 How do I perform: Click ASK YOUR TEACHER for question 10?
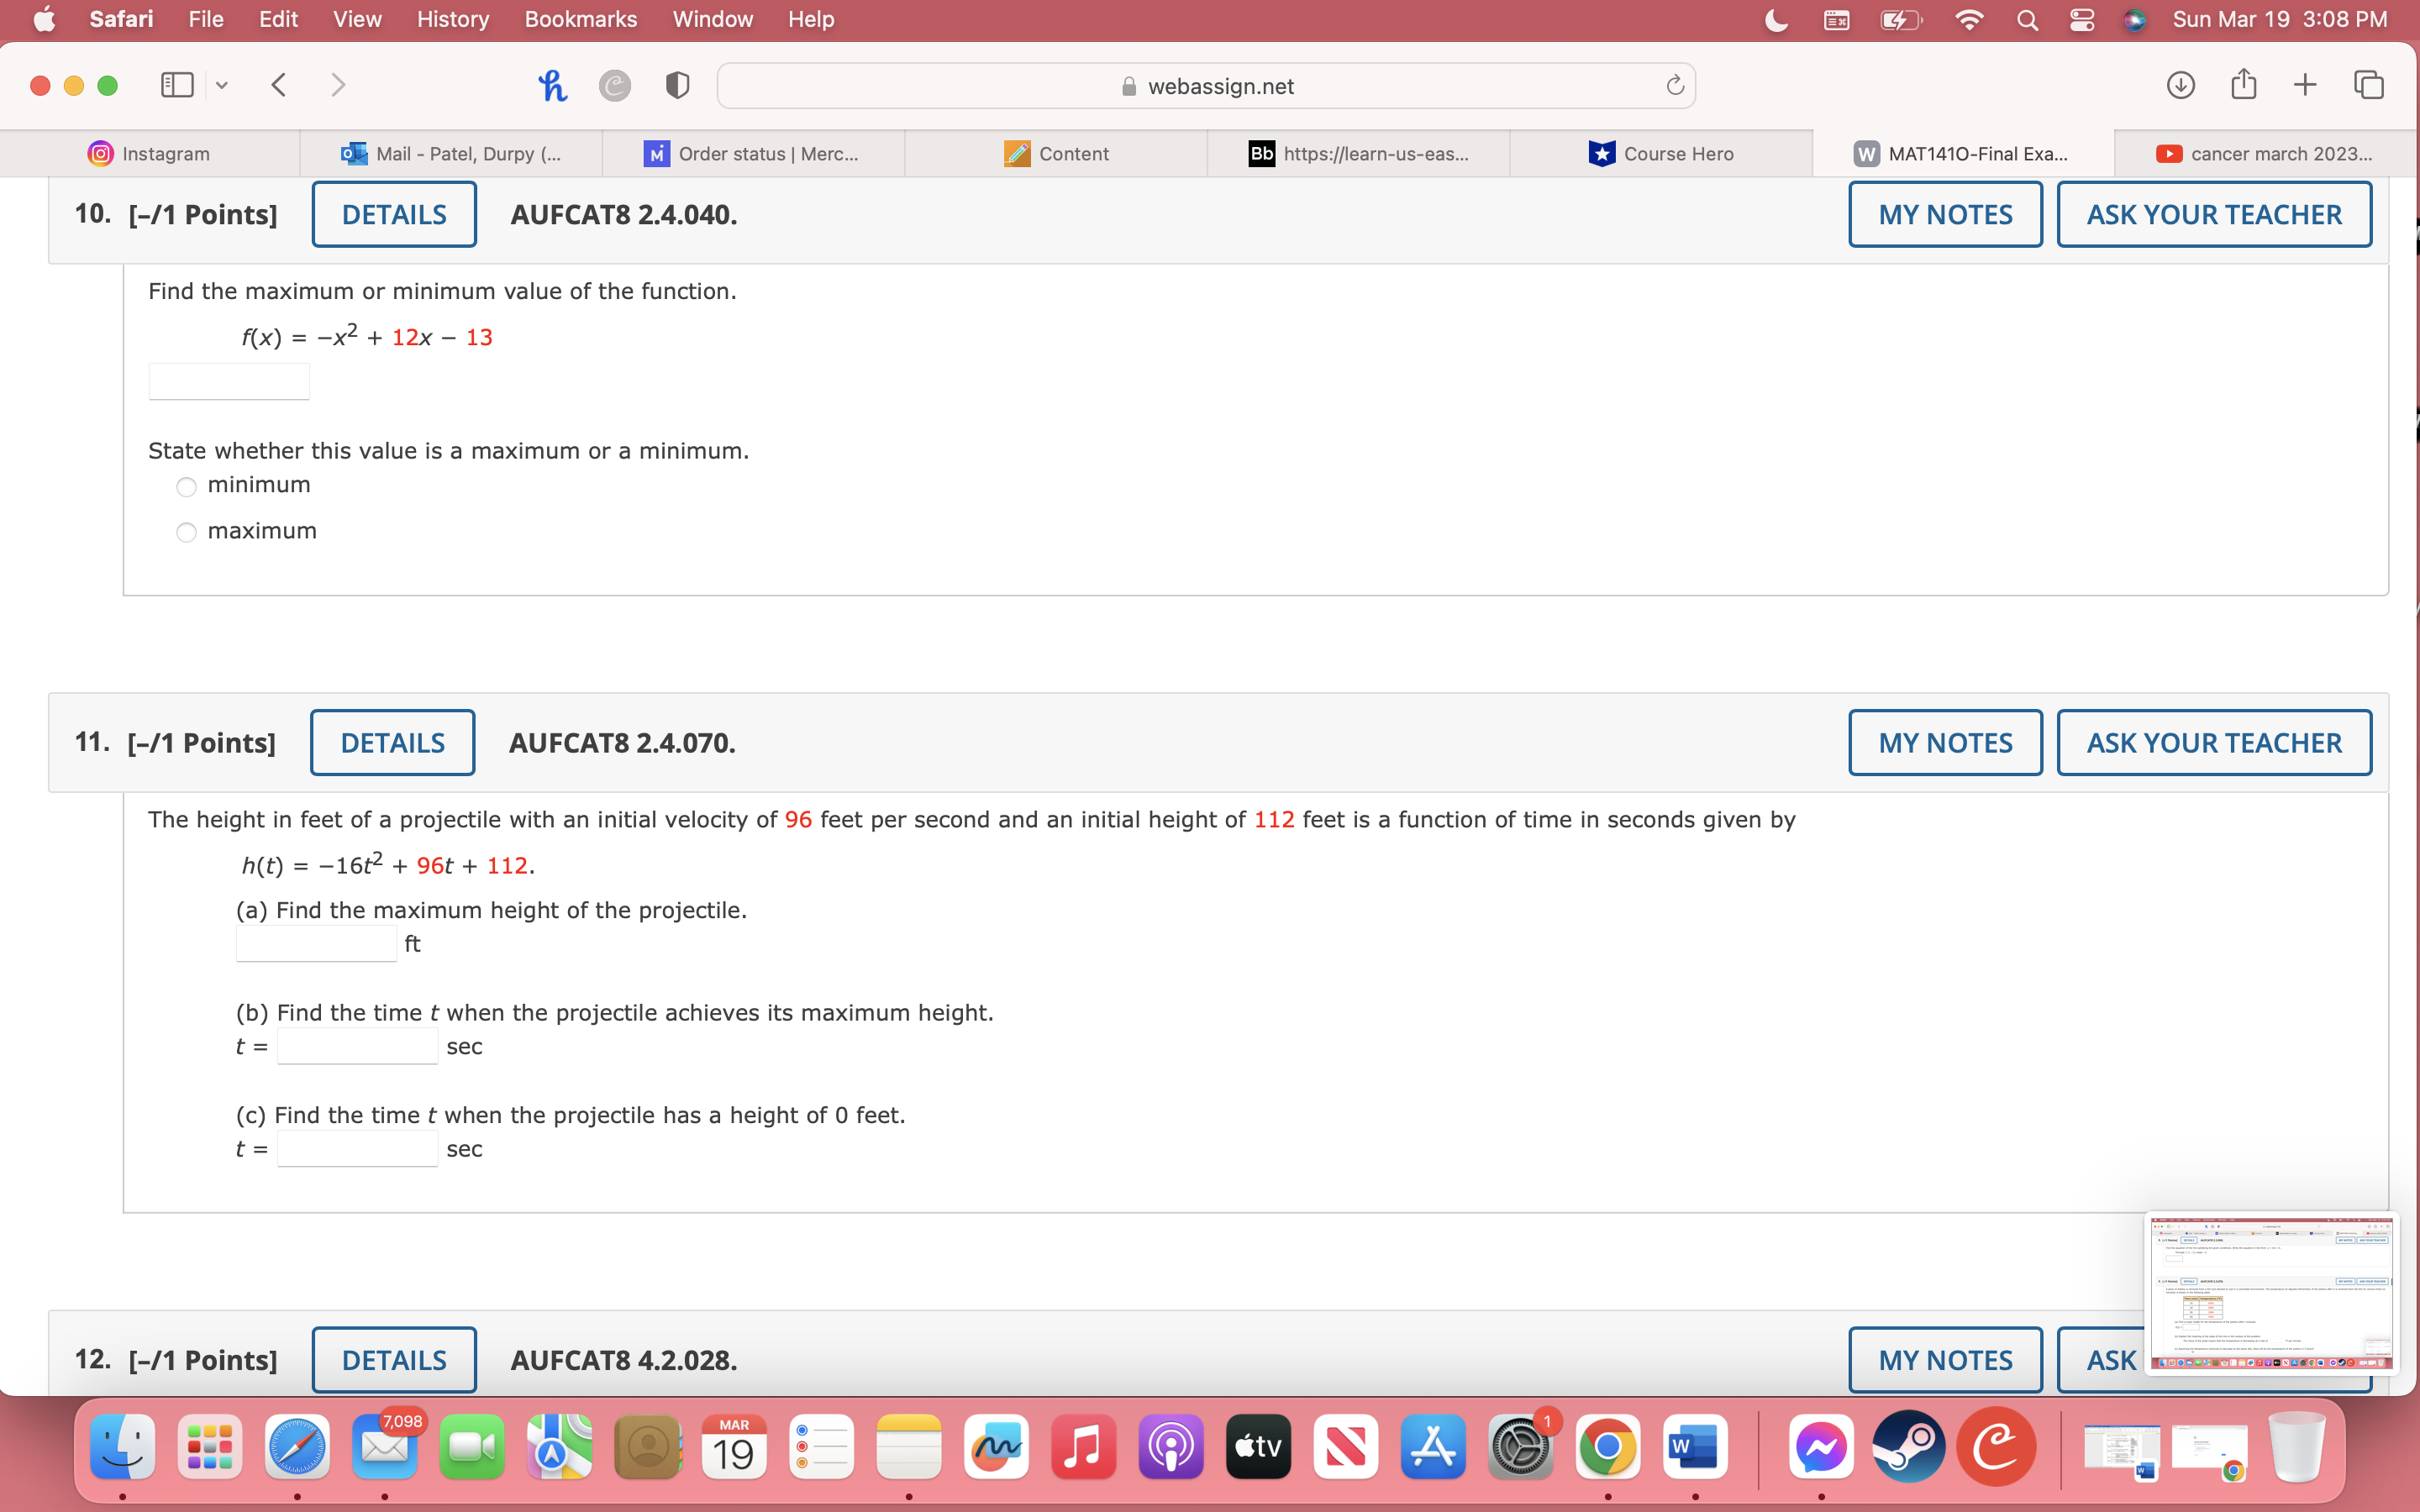(x=2213, y=213)
